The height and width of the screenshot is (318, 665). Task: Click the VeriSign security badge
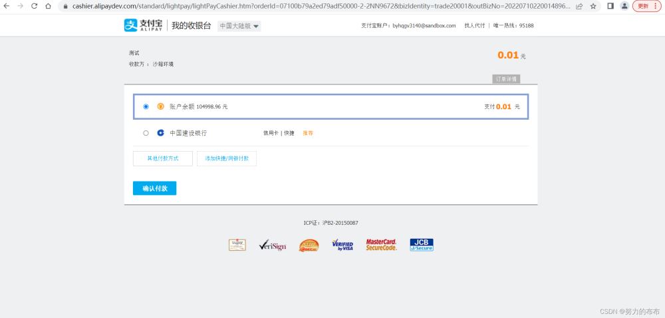(x=273, y=245)
